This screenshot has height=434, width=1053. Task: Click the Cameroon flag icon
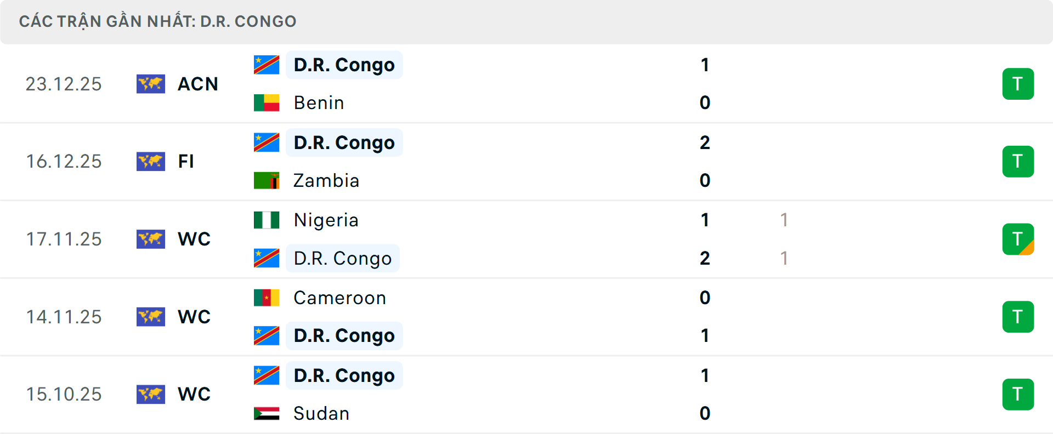click(x=267, y=298)
